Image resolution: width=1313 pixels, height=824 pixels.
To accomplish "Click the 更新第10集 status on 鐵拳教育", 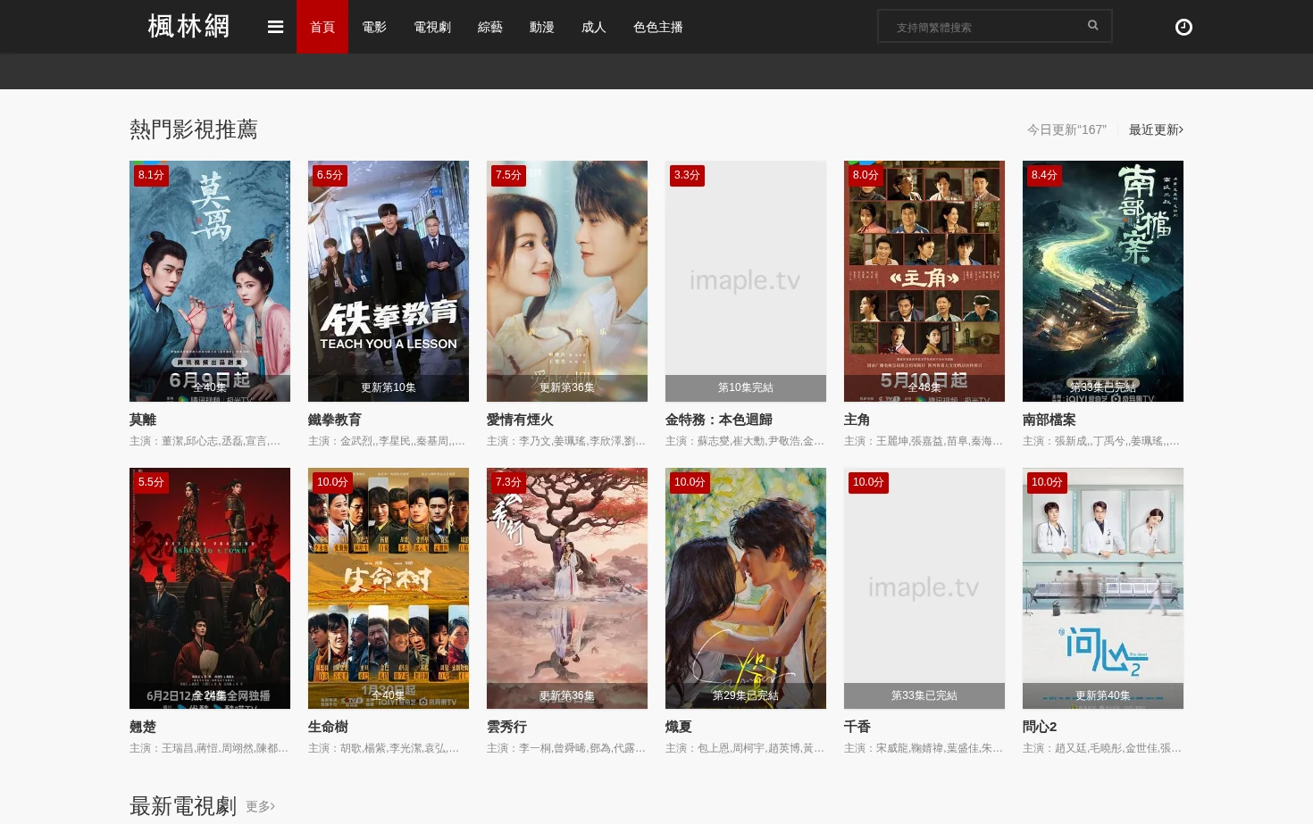I will pos(389,387).
